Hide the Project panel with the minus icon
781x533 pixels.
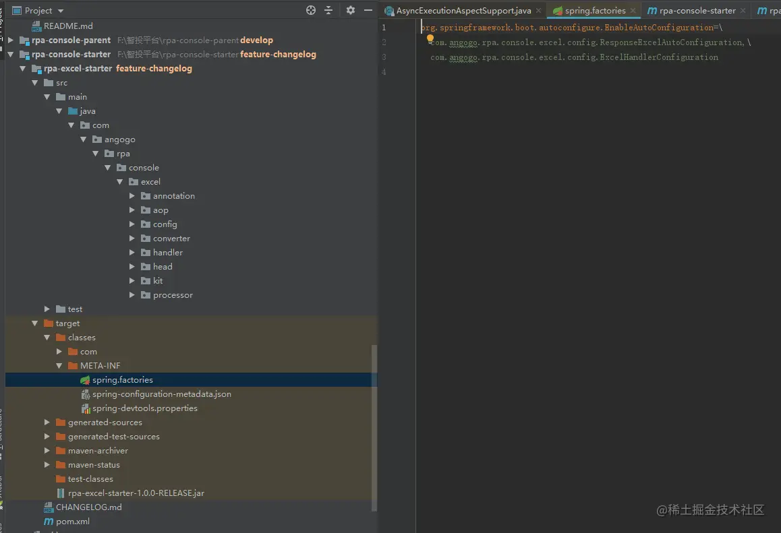click(x=368, y=11)
